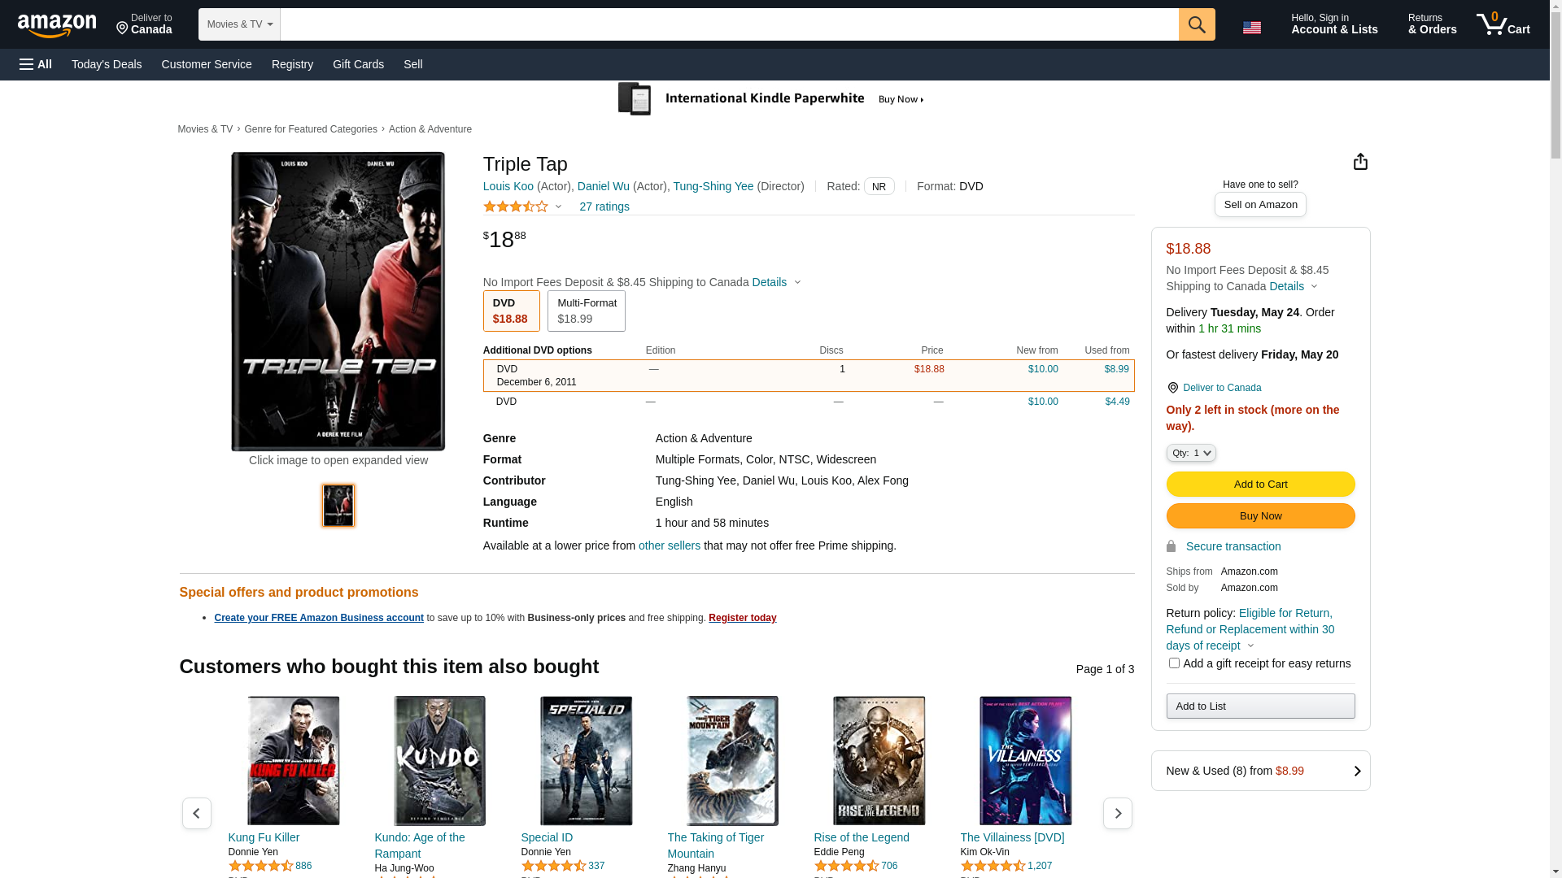The width and height of the screenshot is (1562, 878).
Task: Go to previous carousel page arrow
Action: click(196, 813)
